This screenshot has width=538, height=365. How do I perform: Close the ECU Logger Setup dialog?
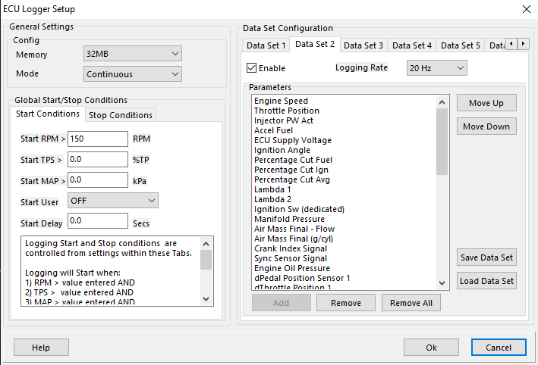coord(527,9)
